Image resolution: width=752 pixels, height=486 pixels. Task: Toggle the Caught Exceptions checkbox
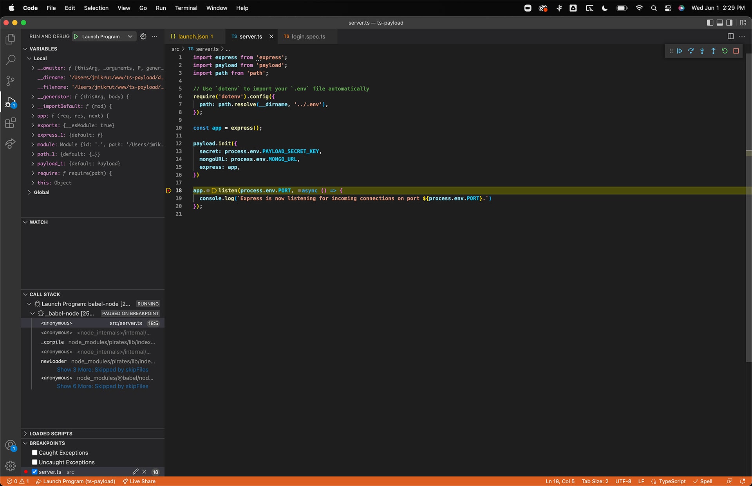click(x=34, y=453)
